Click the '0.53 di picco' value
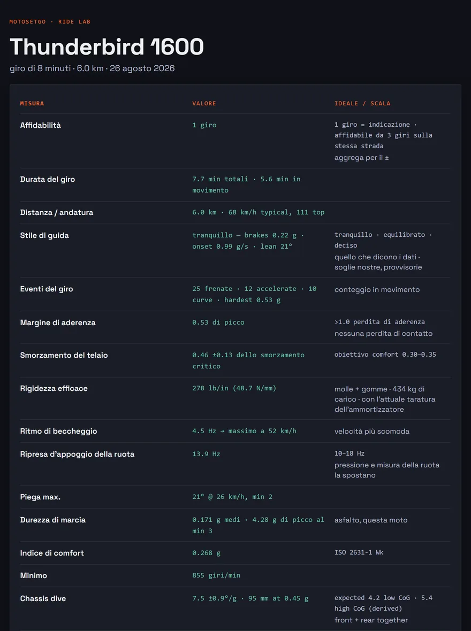 point(218,322)
